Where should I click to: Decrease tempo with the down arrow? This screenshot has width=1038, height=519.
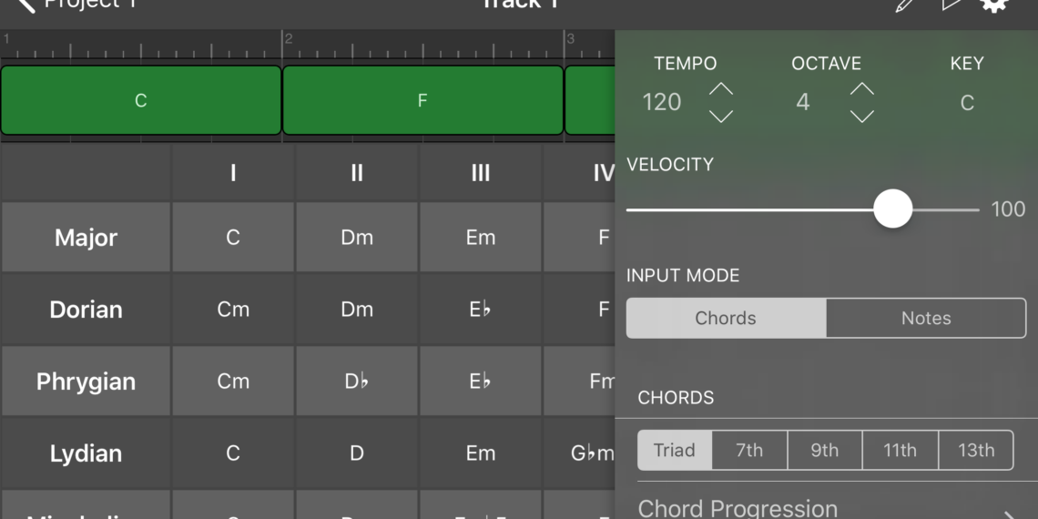tap(721, 116)
